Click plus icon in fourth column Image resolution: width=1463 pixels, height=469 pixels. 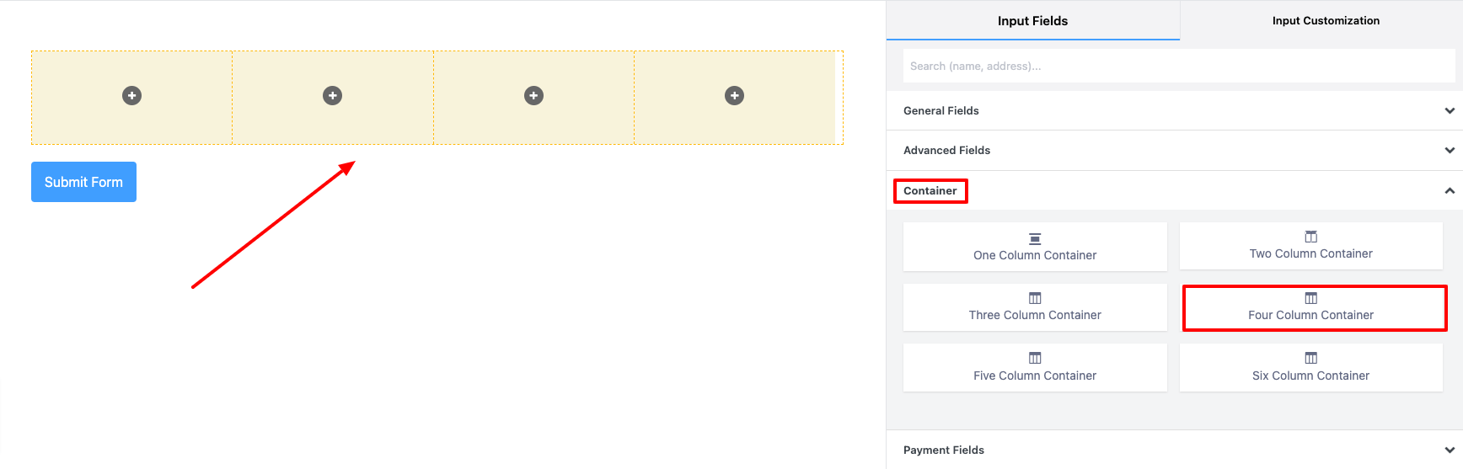tap(735, 96)
